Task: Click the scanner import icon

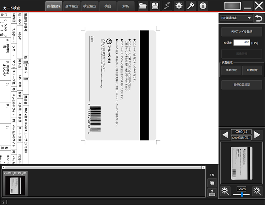Action: pos(212,193)
